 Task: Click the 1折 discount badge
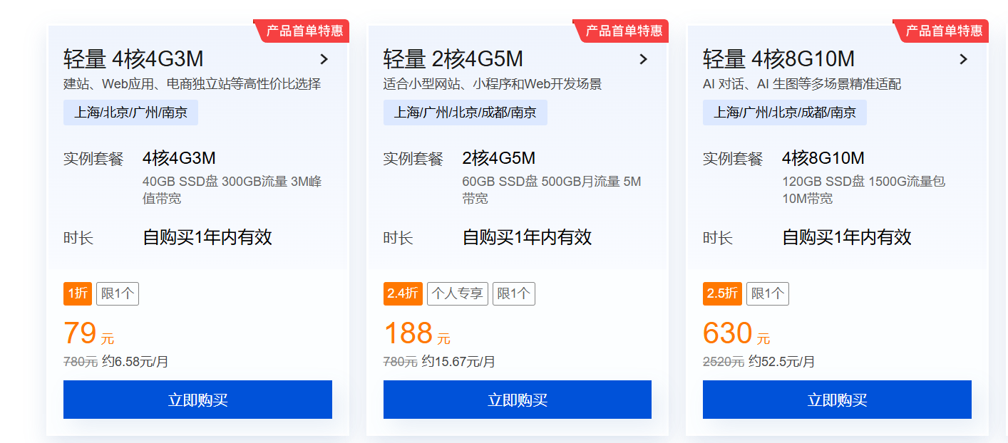coord(77,293)
